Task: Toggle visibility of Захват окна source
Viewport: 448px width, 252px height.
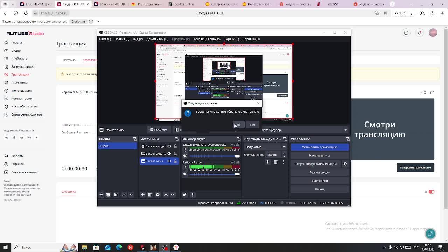Action: coord(169,161)
